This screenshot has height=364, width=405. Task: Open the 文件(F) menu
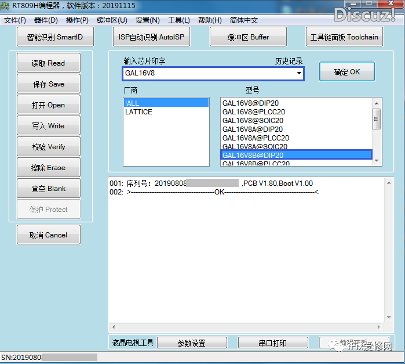tap(14, 20)
